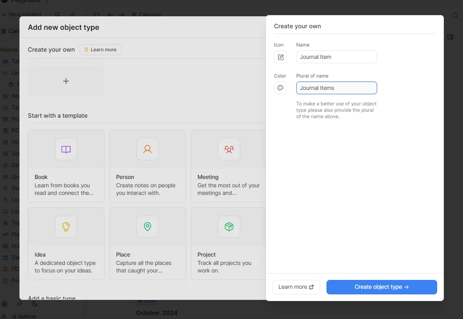The width and height of the screenshot is (463, 319).
Task: Click the Believer user entry at bottom left
Action: [24, 316]
